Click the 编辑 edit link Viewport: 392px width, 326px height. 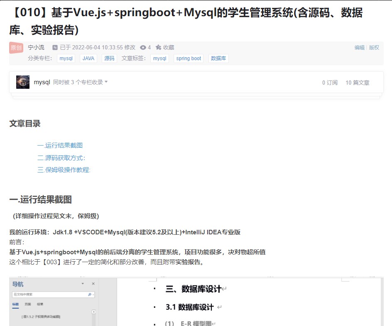pyautogui.click(x=359, y=48)
